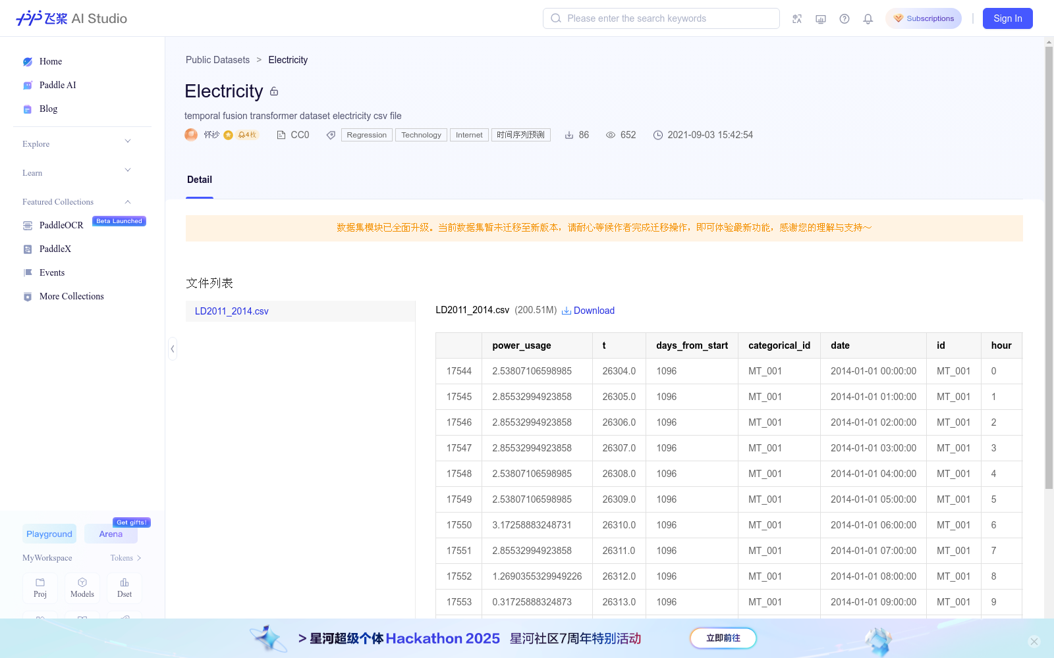Go to Home in sidebar
Viewport: 1054px width, 658px height.
51,61
